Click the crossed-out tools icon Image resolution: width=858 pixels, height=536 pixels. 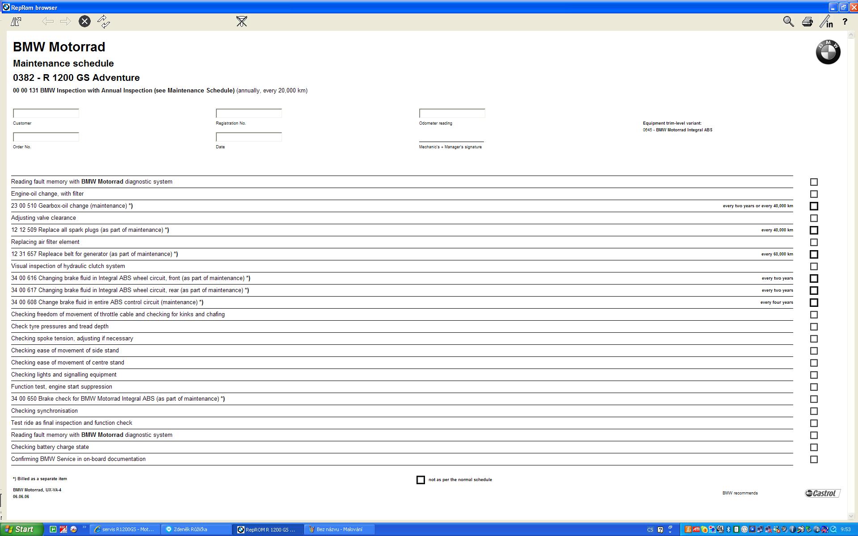pos(242,21)
